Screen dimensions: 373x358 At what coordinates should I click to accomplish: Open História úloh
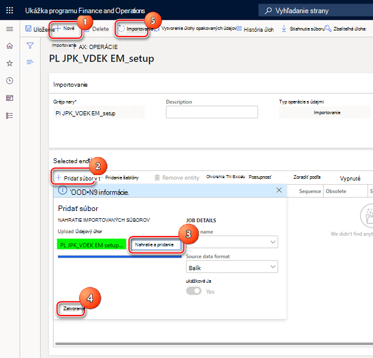pos(255,29)
